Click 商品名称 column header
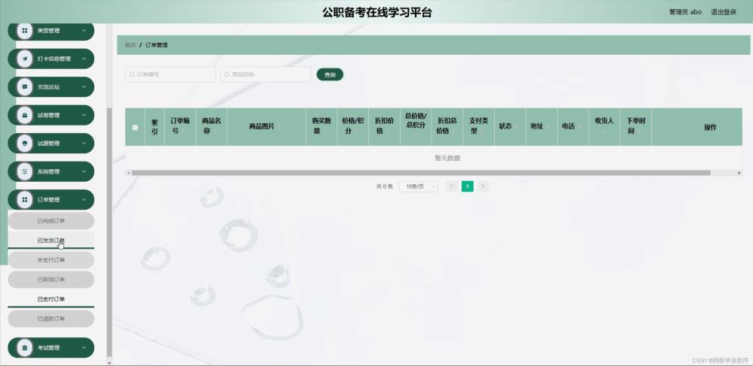 point(212,126)
